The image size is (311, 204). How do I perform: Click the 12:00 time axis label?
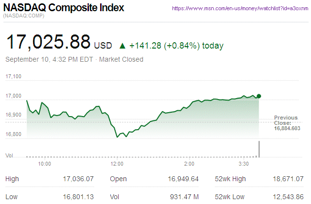pyautogui.click(x=117, y=164)
